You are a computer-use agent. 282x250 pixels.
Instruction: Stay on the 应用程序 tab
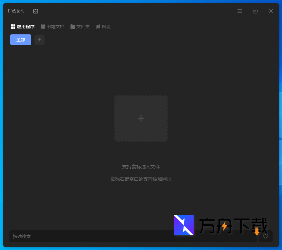[x=25, y=26]
